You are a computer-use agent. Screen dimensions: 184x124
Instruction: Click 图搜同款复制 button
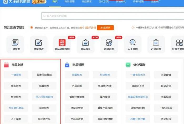tap(44, 75)
